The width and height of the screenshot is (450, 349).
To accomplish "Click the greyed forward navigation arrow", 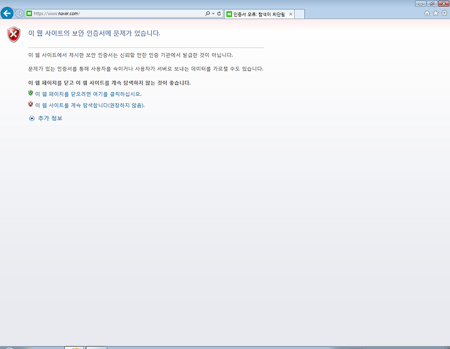I will click(19, 13).
